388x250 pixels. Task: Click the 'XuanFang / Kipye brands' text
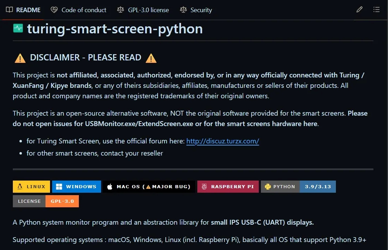52,85
